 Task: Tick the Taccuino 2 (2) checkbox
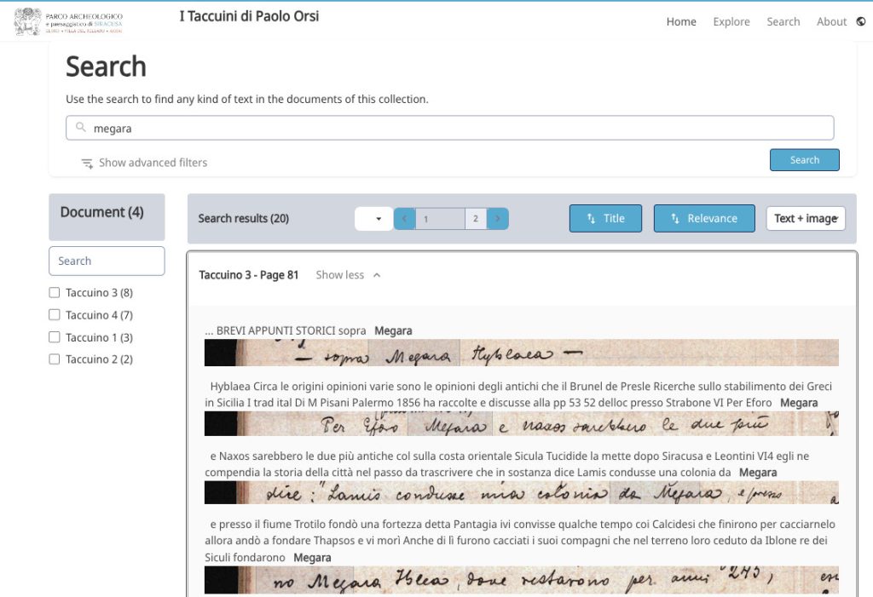(x=54, y=359)
